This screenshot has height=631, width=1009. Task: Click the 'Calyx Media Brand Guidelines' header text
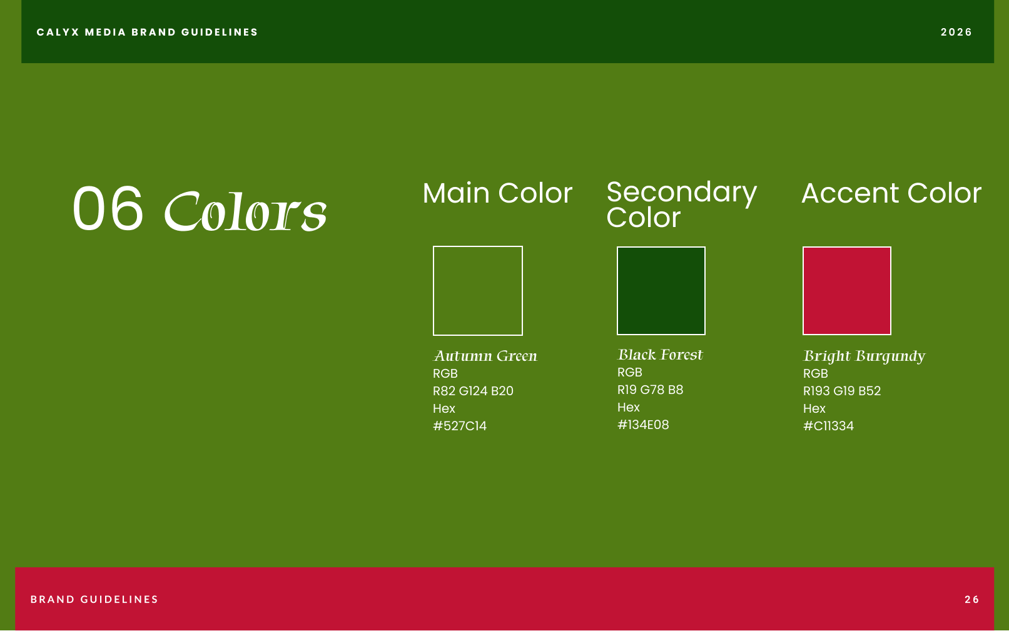point(147,32)
